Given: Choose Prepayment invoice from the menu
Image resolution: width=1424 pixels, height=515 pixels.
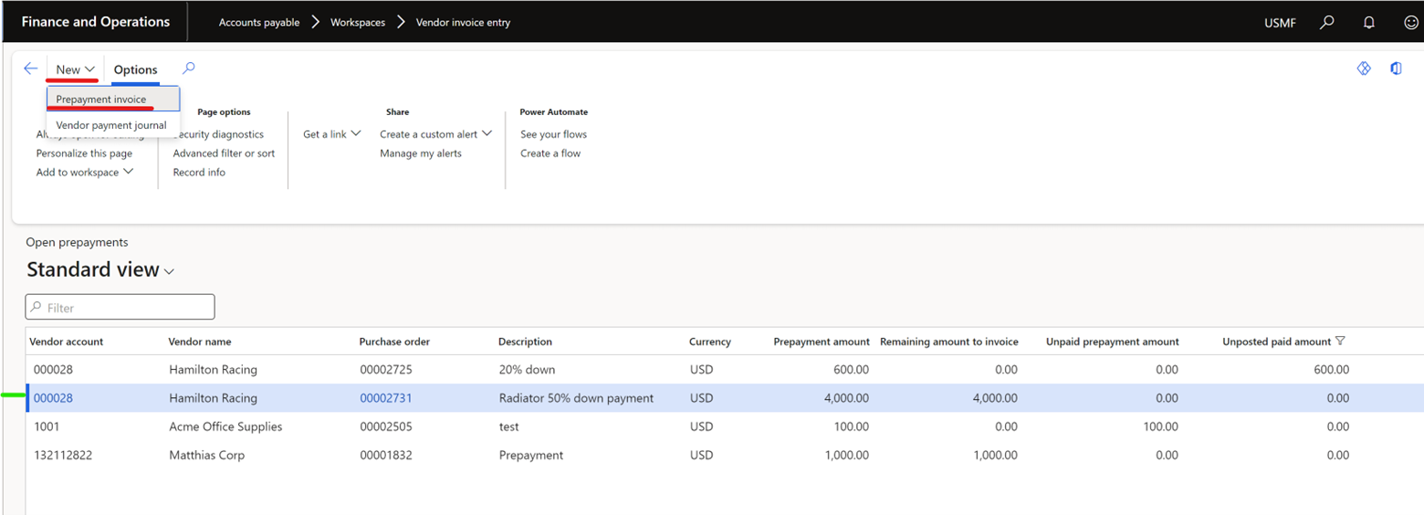Looking at the screenshot, I should click(x=101, y=100).
